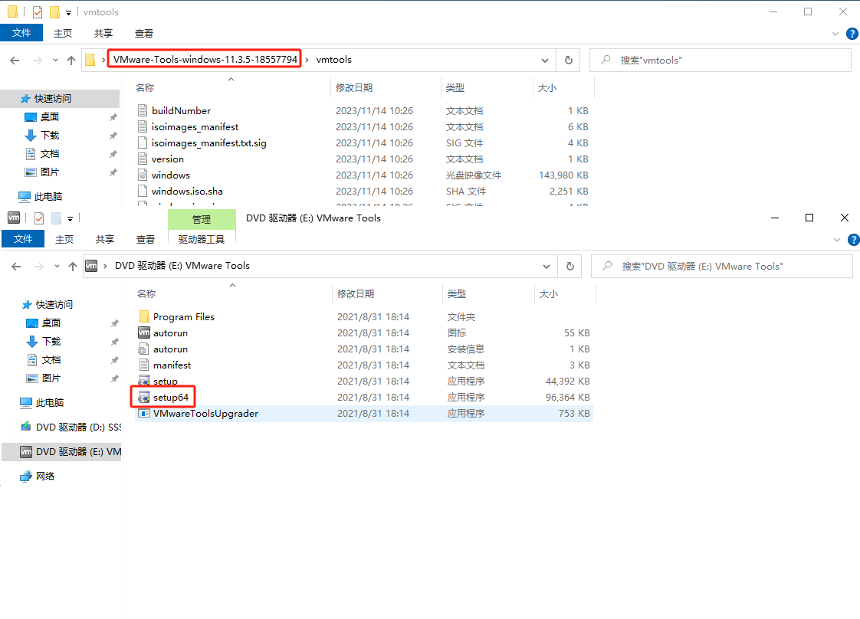Select windows.iso.sha file
This screenshot has height=619, width=860.
[x=187, y=192]
